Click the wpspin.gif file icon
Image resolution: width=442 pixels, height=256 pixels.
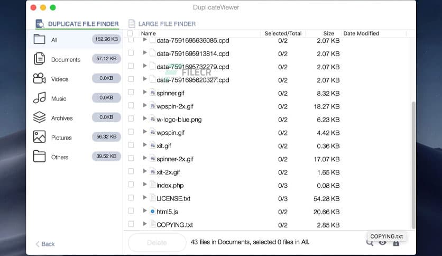point(152,132)
